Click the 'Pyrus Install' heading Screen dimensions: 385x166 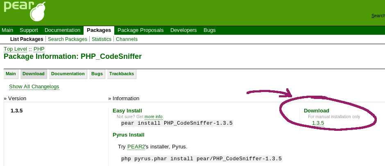(x=129, y=135)
